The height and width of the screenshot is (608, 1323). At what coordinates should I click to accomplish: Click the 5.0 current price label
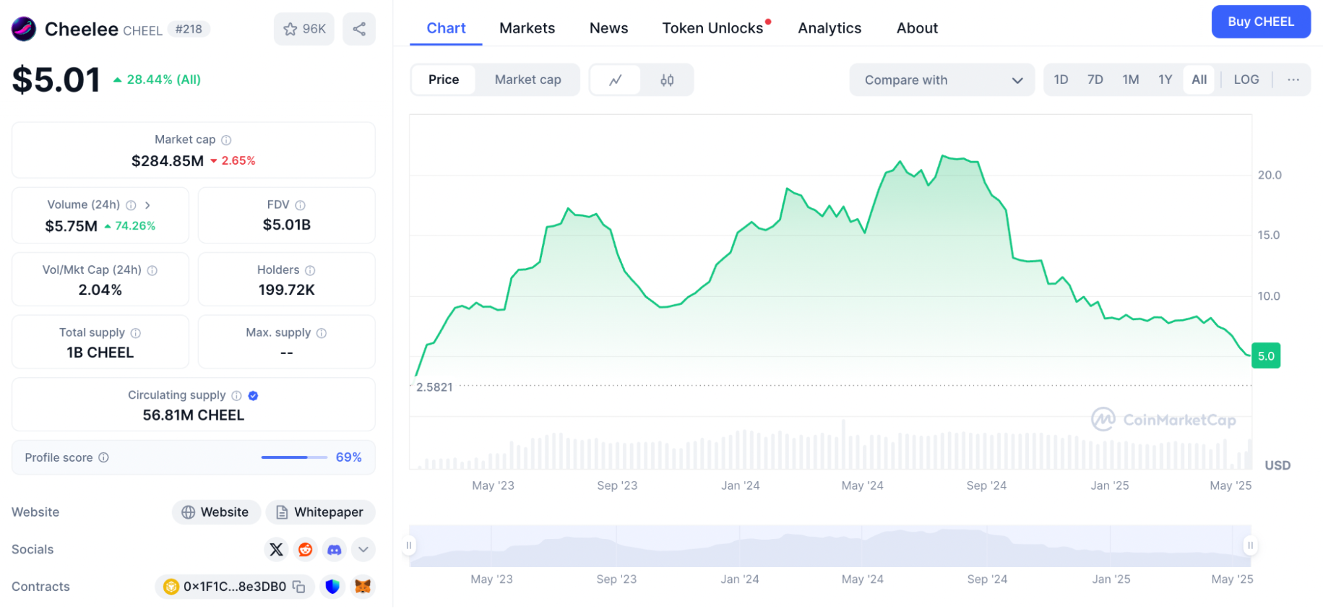point(1266,356)
